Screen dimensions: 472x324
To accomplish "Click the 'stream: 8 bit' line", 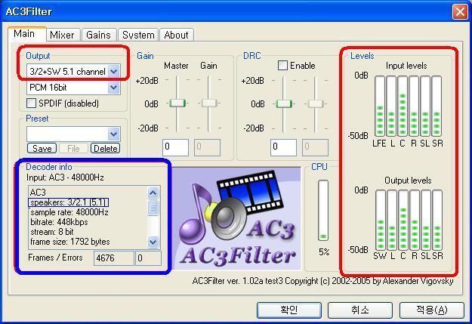I will tap(52, 232).
